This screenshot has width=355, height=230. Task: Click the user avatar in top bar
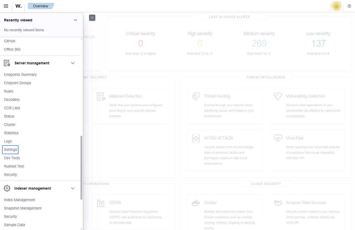point(336,6)
